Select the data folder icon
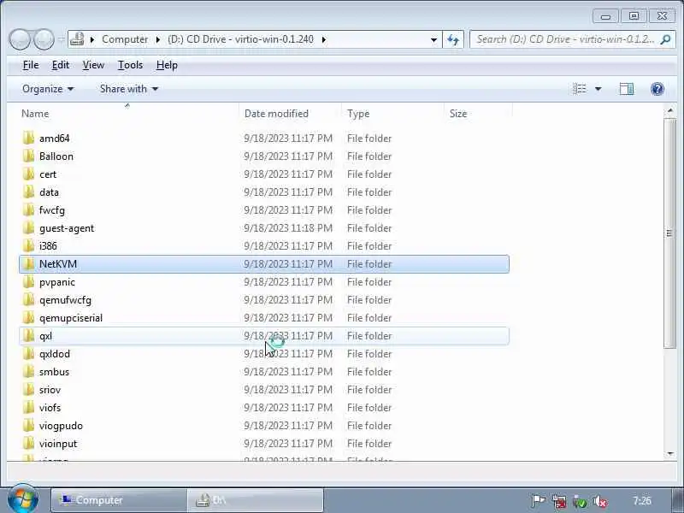 pyautogui.click(x=28, y=192)
